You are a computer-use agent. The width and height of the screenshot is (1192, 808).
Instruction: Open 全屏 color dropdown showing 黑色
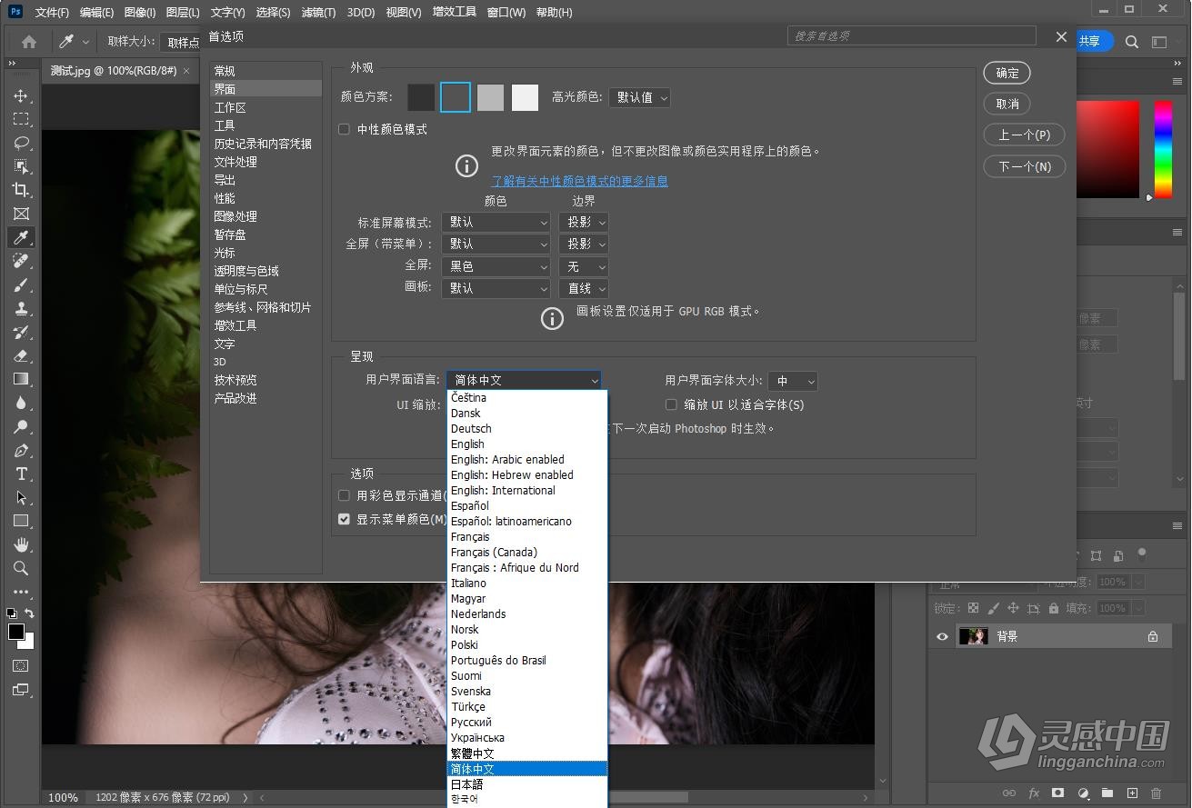(496, 266)
